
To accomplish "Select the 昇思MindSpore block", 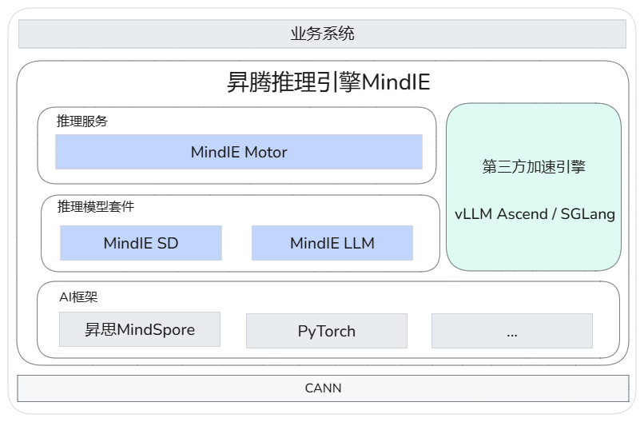I will [x=140, y=329].
